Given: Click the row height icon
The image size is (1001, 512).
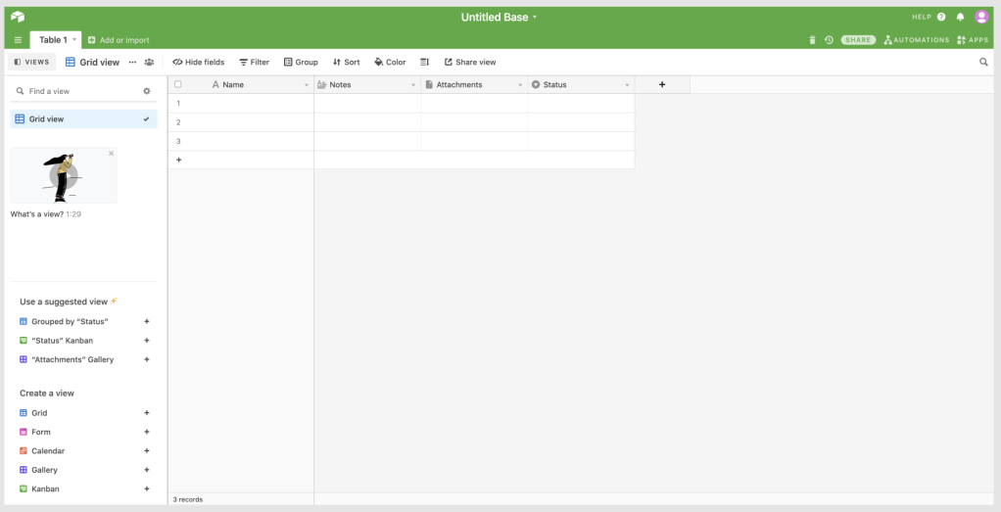Looking at the screenshot, I should [x=425, y=62].
